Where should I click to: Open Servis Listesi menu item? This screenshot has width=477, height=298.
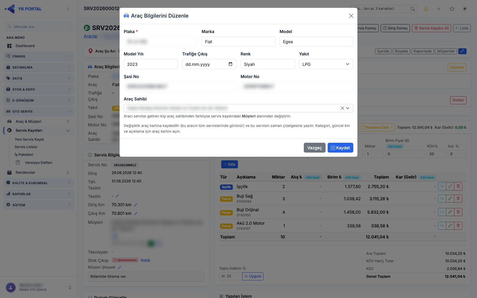tap(26, 147)
